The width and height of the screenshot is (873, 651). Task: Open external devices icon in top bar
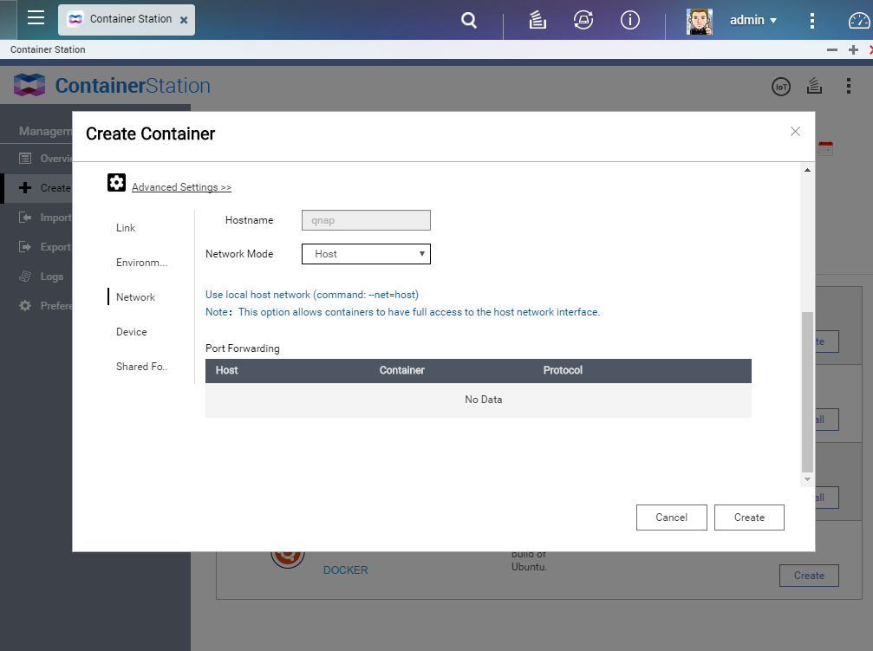coord(583,20)
